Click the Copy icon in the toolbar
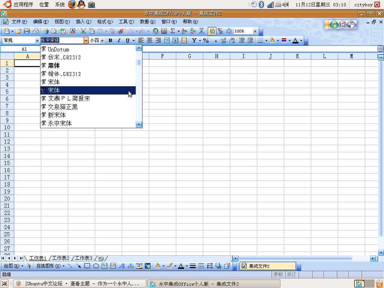This screenshot has width=384, height=288. 92,31
